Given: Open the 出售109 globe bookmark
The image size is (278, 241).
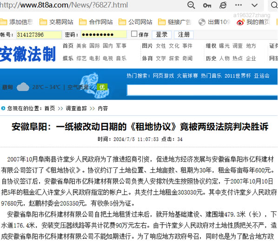Looking at the screenshot, I should click(214, 22).
